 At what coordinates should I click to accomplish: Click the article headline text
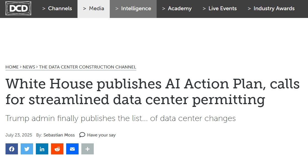(152, 92)
